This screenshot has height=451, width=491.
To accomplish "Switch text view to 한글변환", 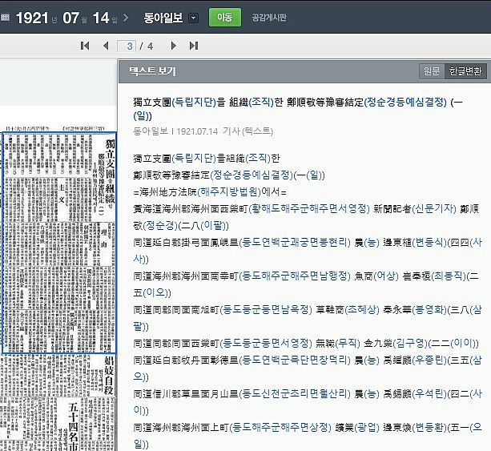I will pyautogui.click(x=465, y=71).
